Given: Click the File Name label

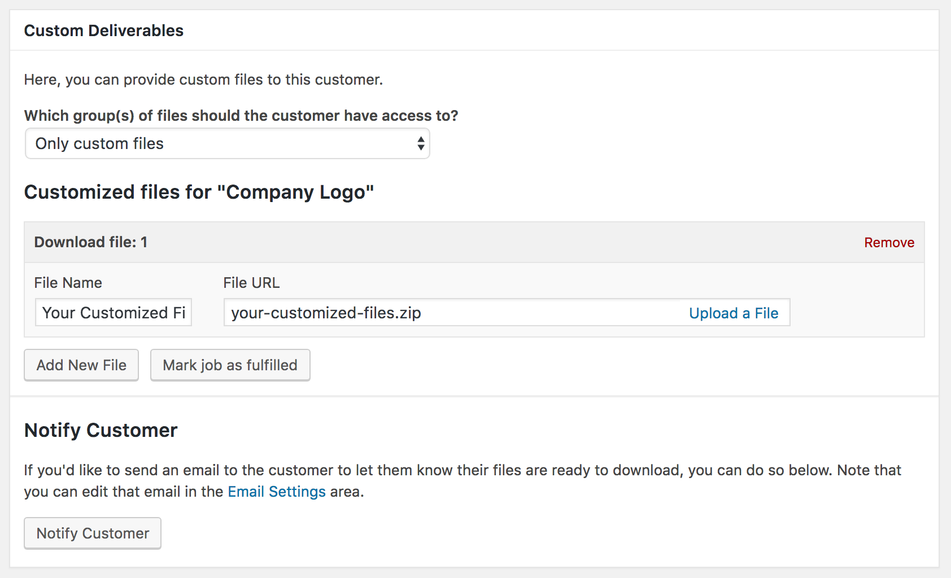Looking at the screenshot, I should [68, 283].
